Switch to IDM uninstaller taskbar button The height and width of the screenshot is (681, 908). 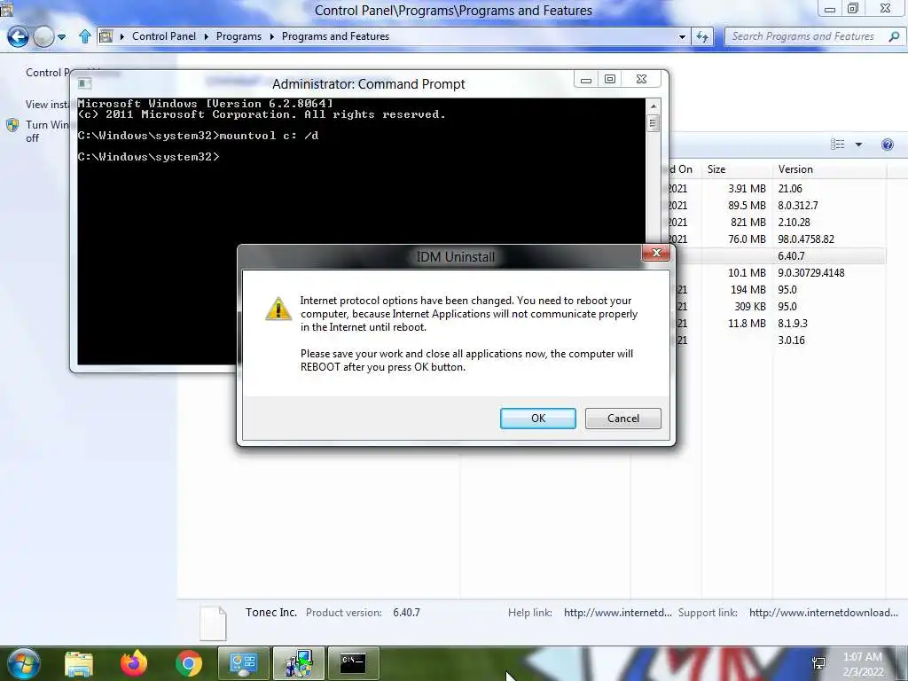[298, 663]
